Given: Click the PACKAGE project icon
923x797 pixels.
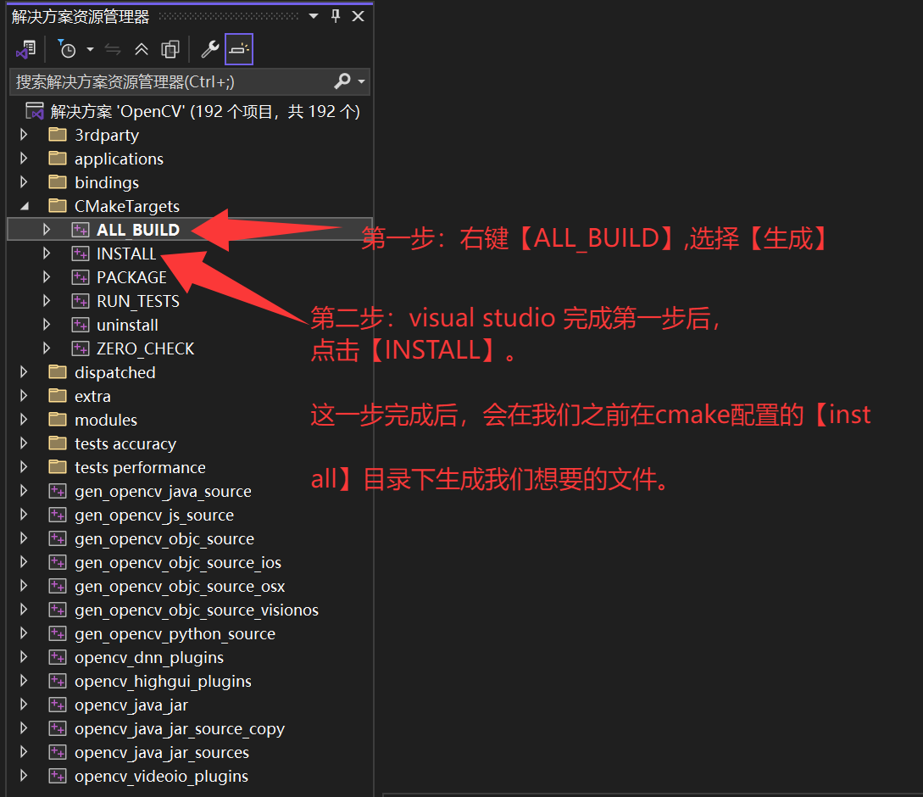Looking at the screenshot, I should click(80, 277).
